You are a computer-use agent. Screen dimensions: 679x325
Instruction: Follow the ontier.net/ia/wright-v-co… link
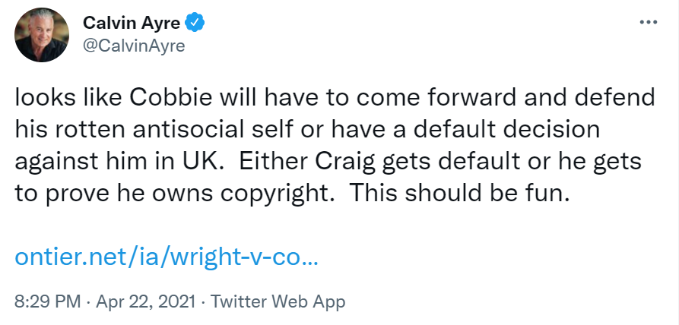pyautogui.click(x=167, y=257)
